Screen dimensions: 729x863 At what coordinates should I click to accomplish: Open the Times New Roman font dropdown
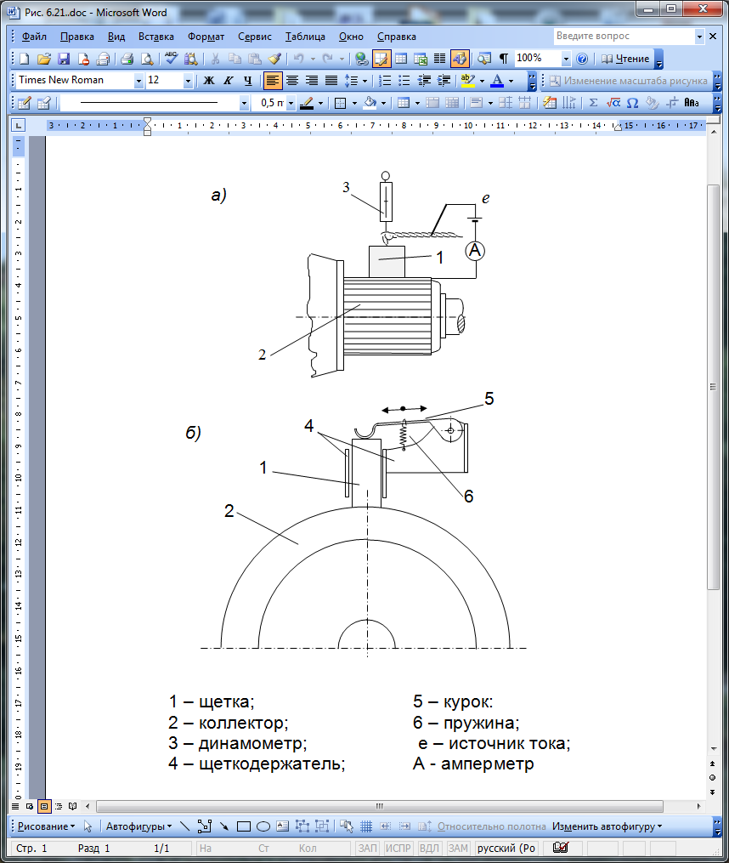pos(138,81)
